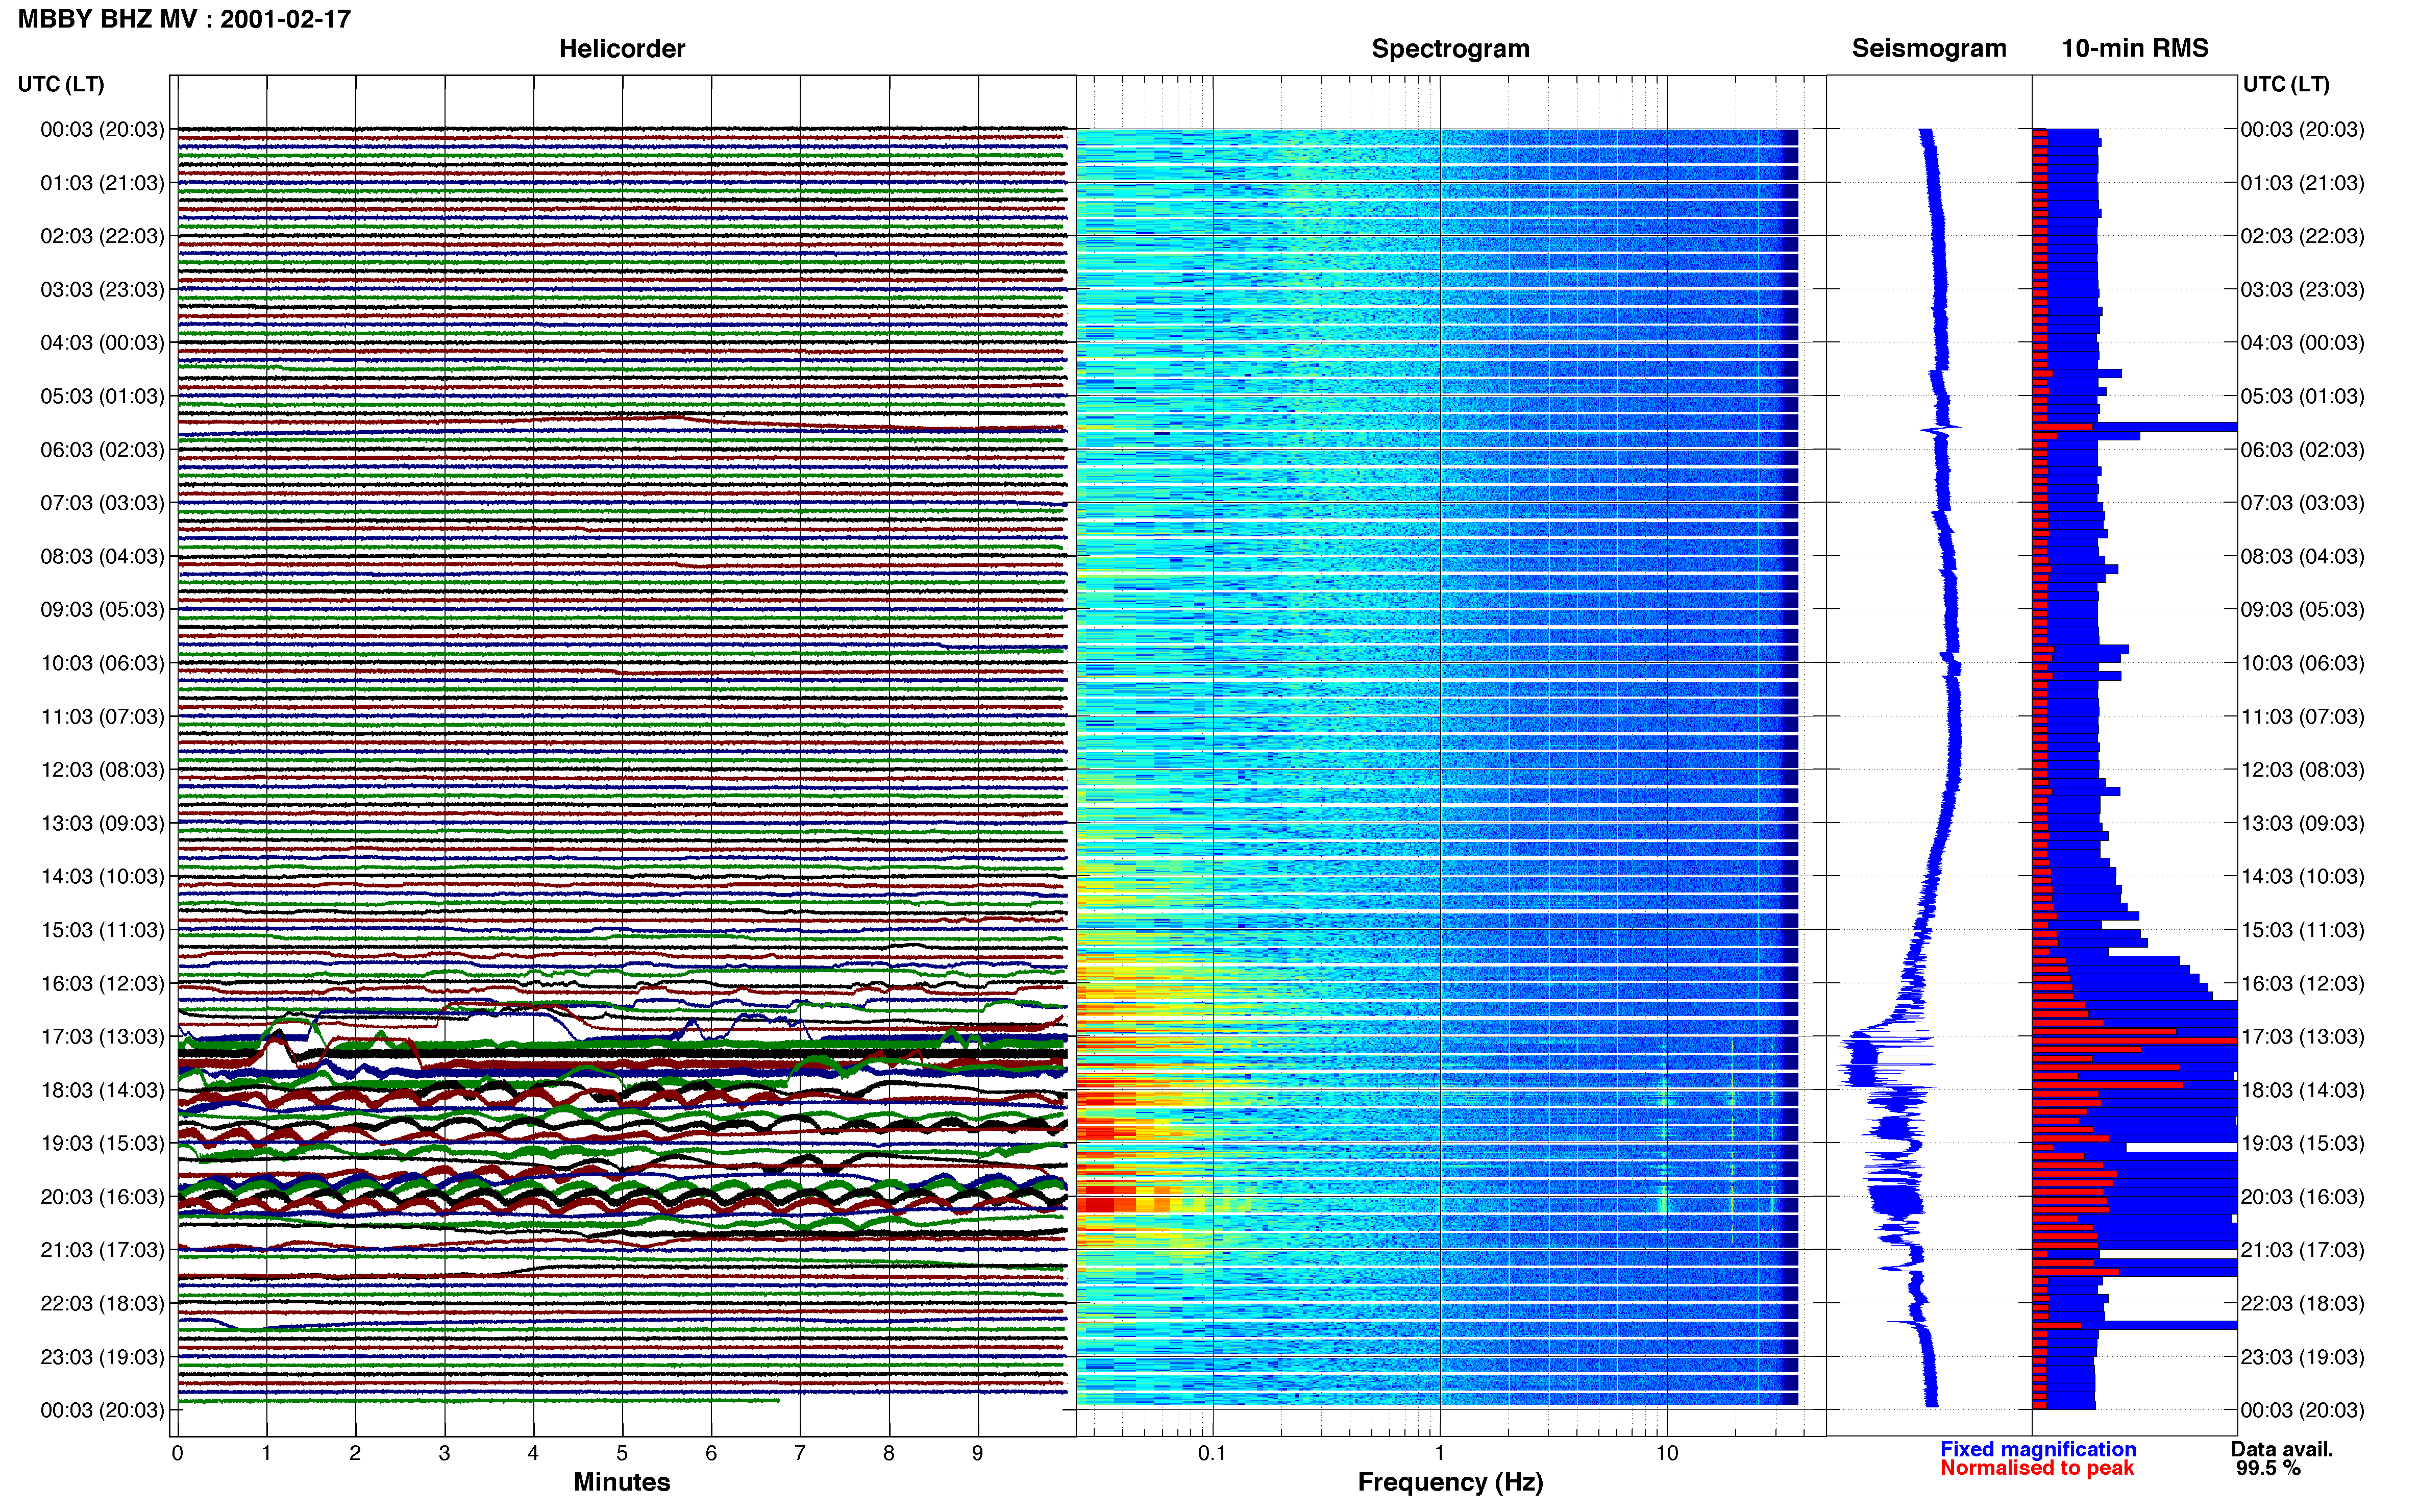Viewport: 2419px width, 1512px height.
Task: Select Helicorder time label '15:03 (11:03)'
Action: tap(102, 930)
